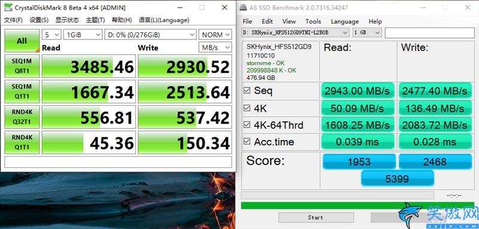
Task: Run SEQ1M Q8T1 test
Action: pyautogui.click(x=22, y=66)
